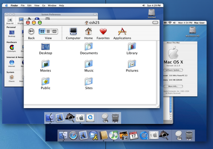Open Classic pane in System Preferences
213x149 pixels.
point(12,78)
